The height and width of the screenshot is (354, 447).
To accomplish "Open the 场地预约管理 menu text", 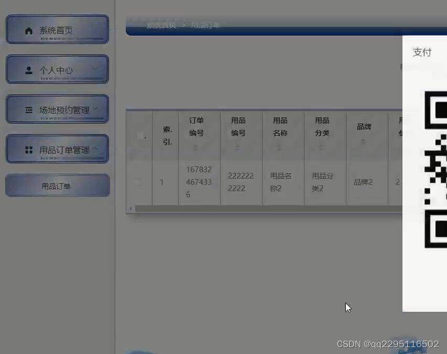I will click(x=64, y=110).
